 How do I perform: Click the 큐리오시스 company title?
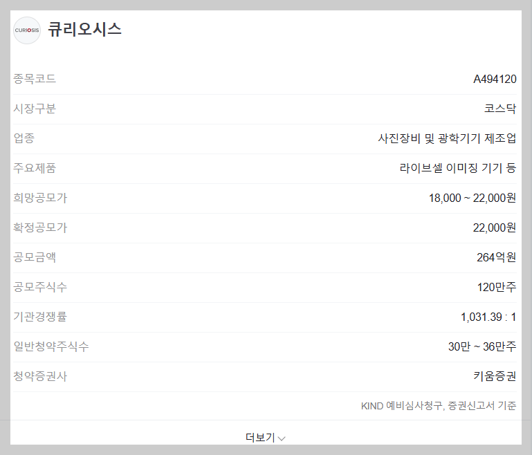pos(84,29)
